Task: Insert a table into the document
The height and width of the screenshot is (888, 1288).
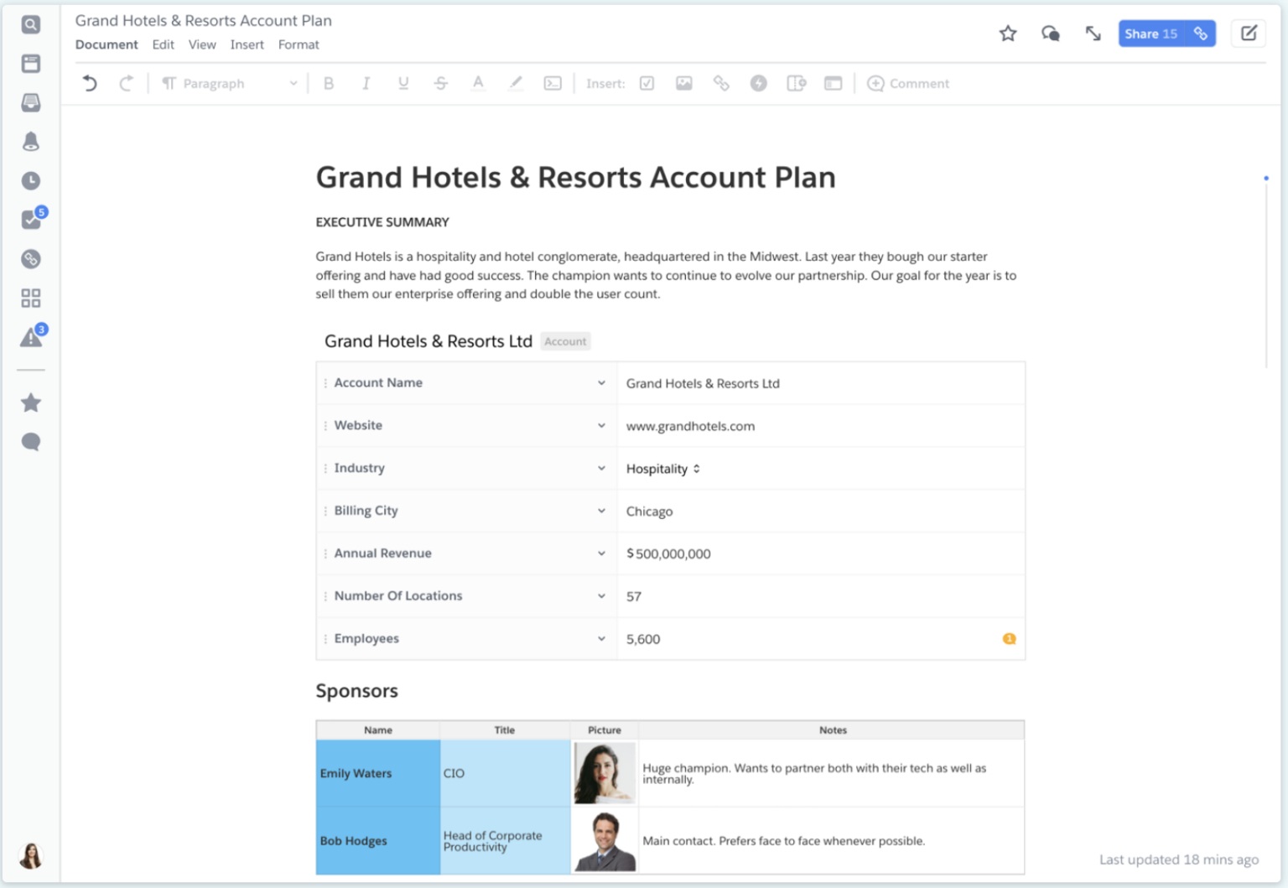Action: click(x=833, y=83)
